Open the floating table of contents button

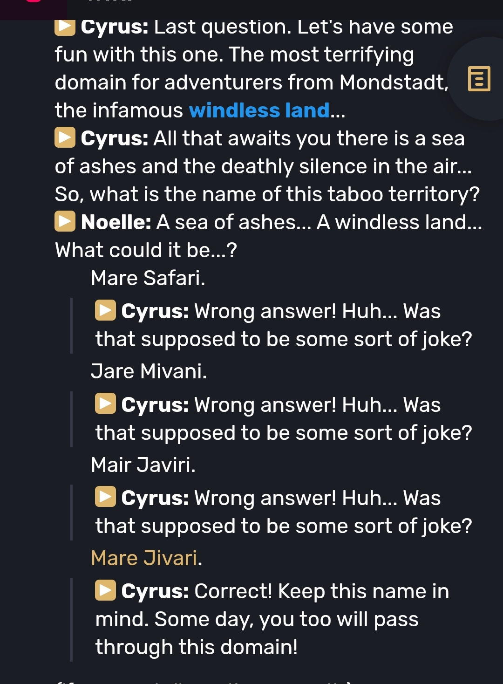[x=479, y=79]
